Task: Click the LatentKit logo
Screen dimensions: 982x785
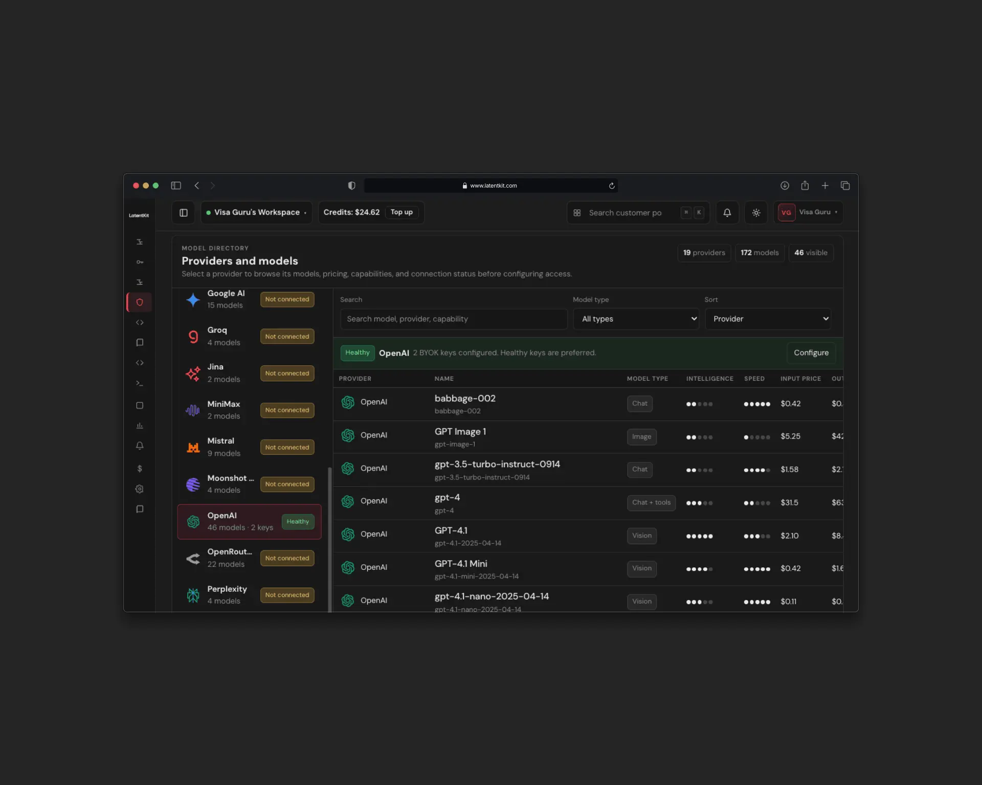Action: click(139, 216)
